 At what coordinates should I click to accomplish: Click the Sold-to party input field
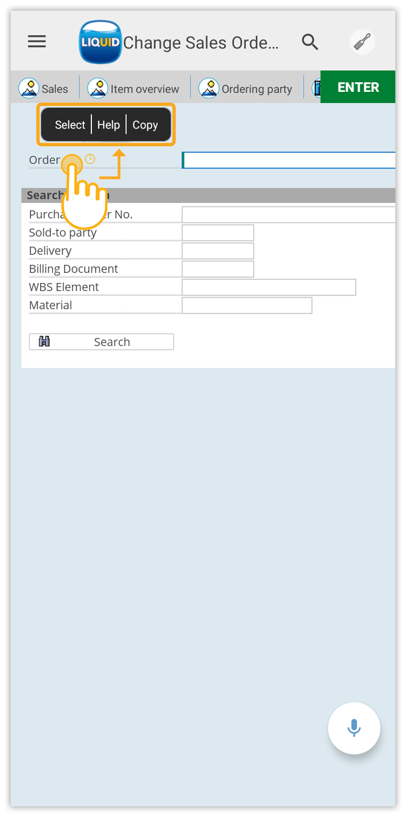[218, 233]
